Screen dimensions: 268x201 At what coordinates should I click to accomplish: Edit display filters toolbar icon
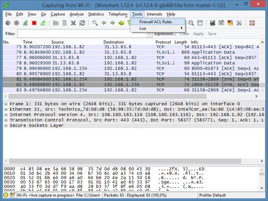(x=221, y=23)
